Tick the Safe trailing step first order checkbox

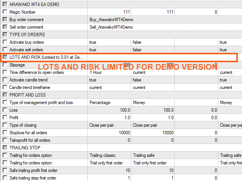pyautogui.click(x=5, y=178)
